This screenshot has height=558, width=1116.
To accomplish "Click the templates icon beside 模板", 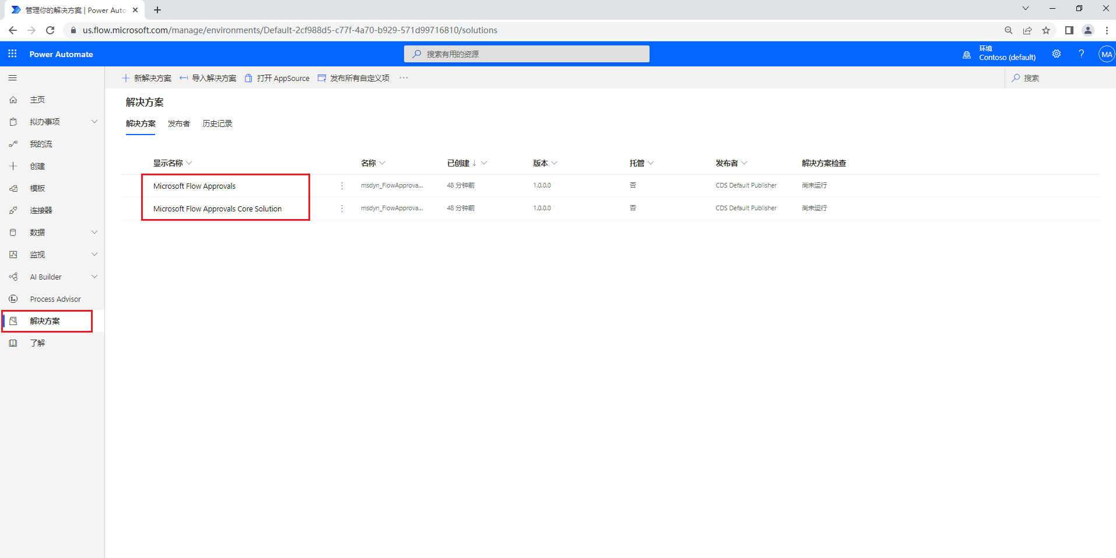I will [13, 188].
